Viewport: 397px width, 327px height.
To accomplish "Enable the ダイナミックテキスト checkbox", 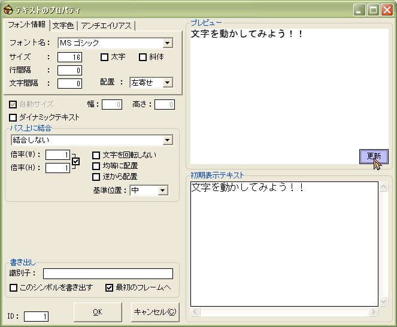I will pyautogui.click(x=13, y=117).
